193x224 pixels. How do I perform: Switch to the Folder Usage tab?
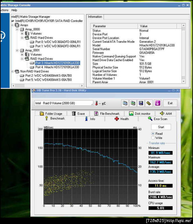click(x=51, y=113)
